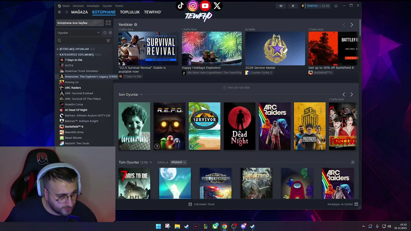This screenshot has width=411, height=231.
Task: Click the main content vertical scrollbar
Action: (x=360, y=28)
